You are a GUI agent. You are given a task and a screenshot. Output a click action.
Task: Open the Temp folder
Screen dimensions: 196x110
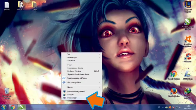pos(34,6)
